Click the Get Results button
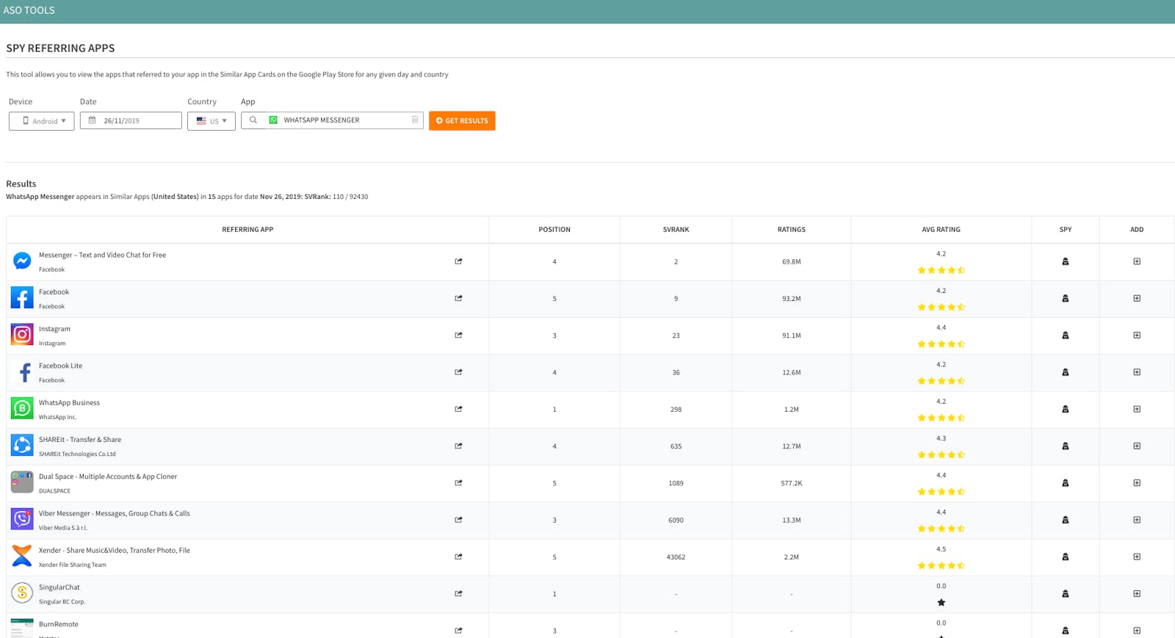This screenshot has width=1175, height=638. point(462,120)
